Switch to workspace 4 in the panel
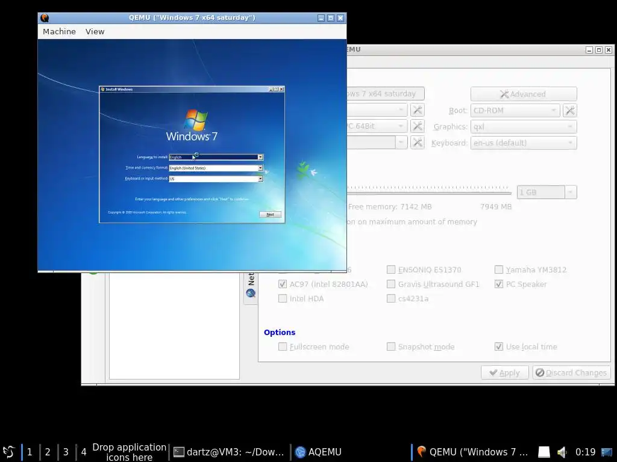Image resolution: width=617 pixels, height=462 pixels. (x=83, y=452)
